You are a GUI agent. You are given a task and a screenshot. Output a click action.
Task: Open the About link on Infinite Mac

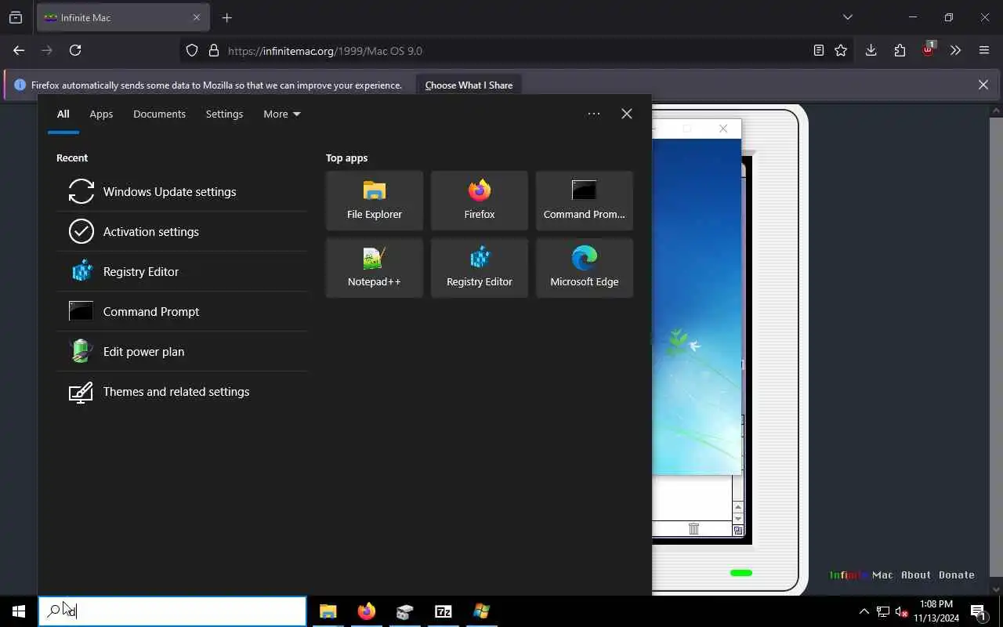[915, 574]
